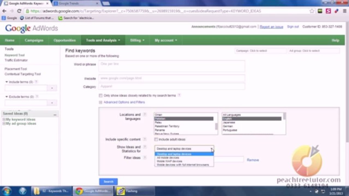The height and width of the screenshot is (196, 349).
Task: Open Placement Tool in sidebar
Action: pyautogui.click(x=16, y=69)
